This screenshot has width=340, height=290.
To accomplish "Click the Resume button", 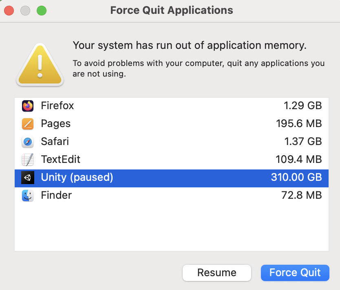I will (x=216, y=272).
